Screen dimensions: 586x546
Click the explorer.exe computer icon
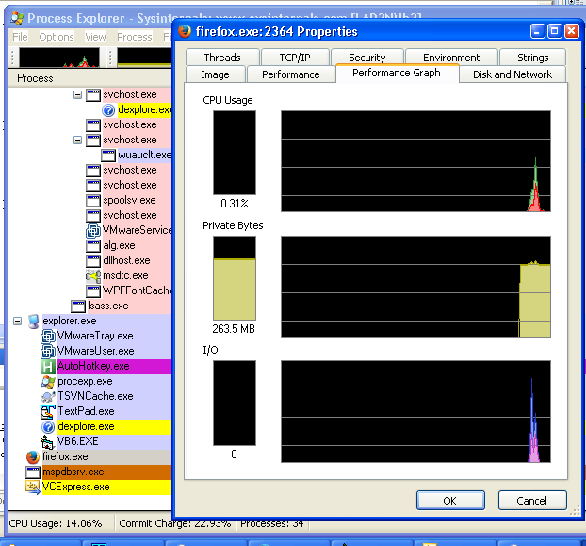(x=33, y=322)
